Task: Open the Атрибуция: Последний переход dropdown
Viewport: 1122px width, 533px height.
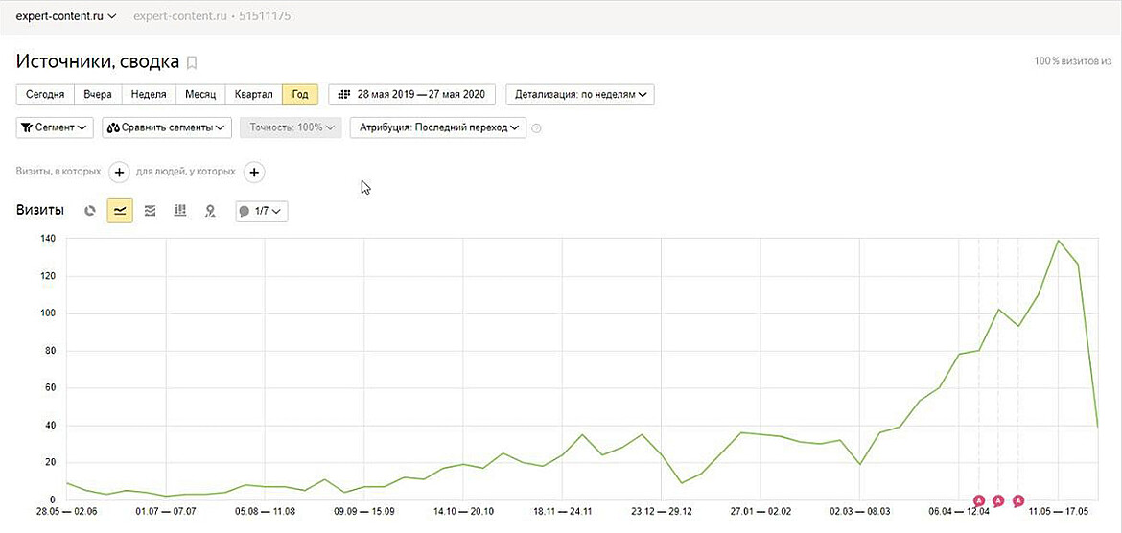Action: (x=437, y=127)
